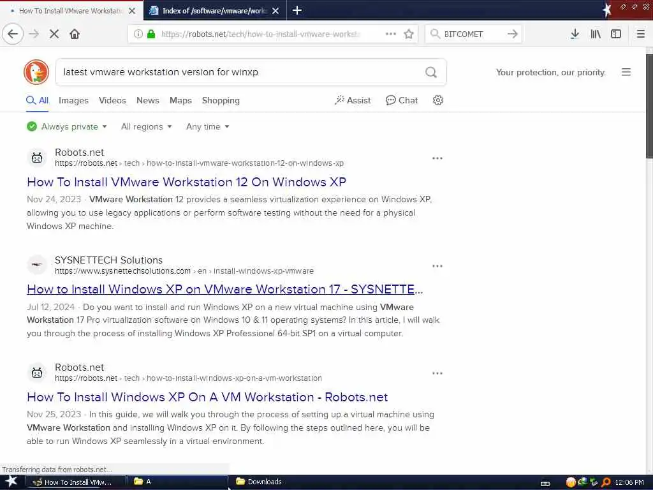This screenshot has width=653, height=490.
Task: Click the magnifier search button in DuckDuckGo box
Action: pos(431,72)
